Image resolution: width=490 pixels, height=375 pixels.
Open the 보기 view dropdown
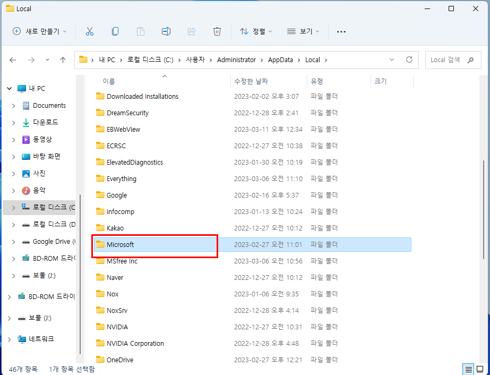click(x=303, y=31)
